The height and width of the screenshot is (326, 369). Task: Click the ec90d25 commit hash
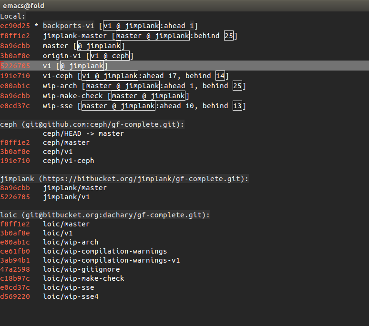pos(15,26)
